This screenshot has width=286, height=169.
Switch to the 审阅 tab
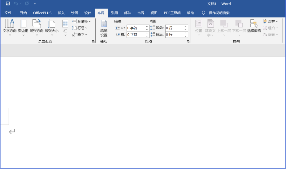[141, 13]
